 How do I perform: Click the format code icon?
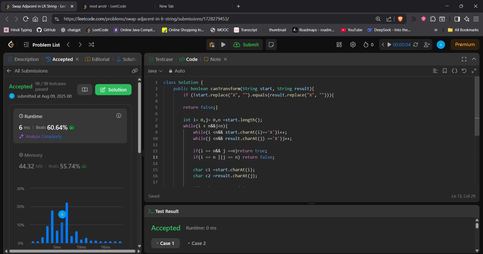pyautogui.click(x=435, y=71)
